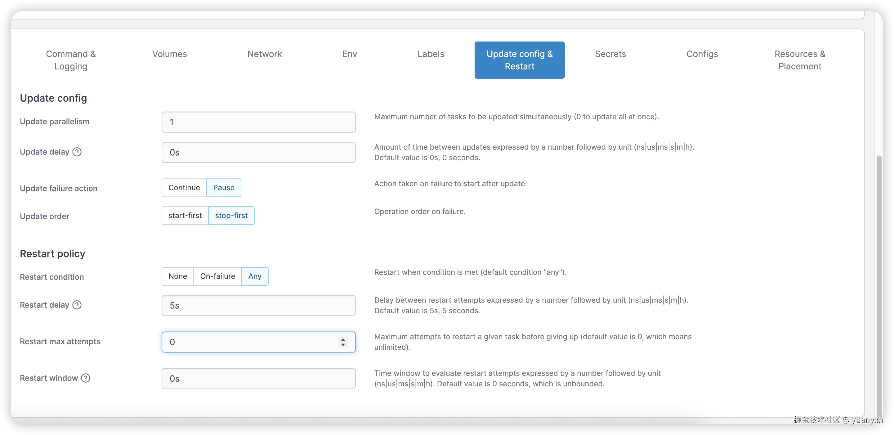This screenshot has height=435, width=894.
Task: Select Continue as update failure action
Action: (x=184, y=187)
